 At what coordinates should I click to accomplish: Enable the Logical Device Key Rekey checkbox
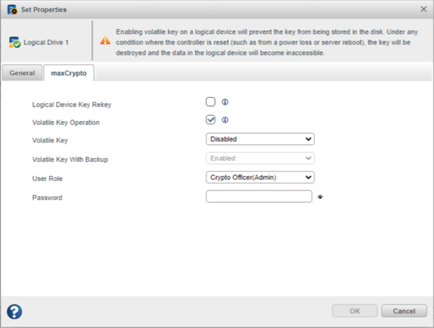tap(210, 102)
